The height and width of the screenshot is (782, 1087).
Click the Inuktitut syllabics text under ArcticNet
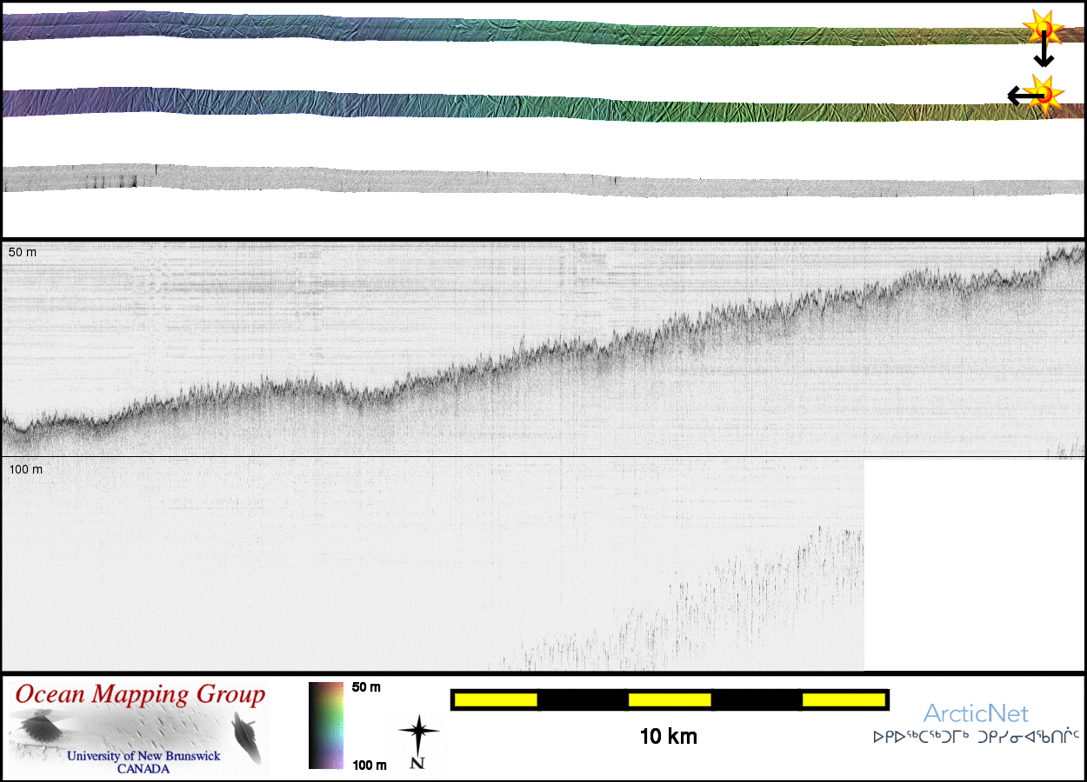pyautogui.click(x=976, y=737)
